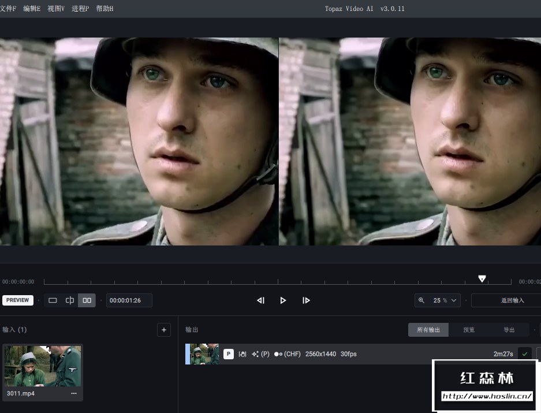Screen dimensions: 541x413
Task: Click the stabilization icon in output row
Action: [242, 354]
